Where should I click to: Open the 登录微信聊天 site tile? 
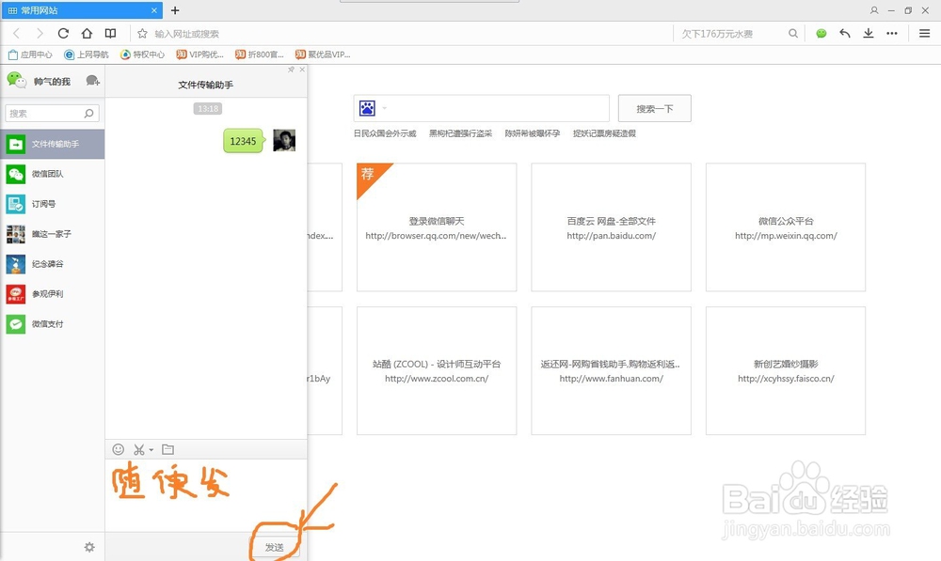(x=437, y=227)
